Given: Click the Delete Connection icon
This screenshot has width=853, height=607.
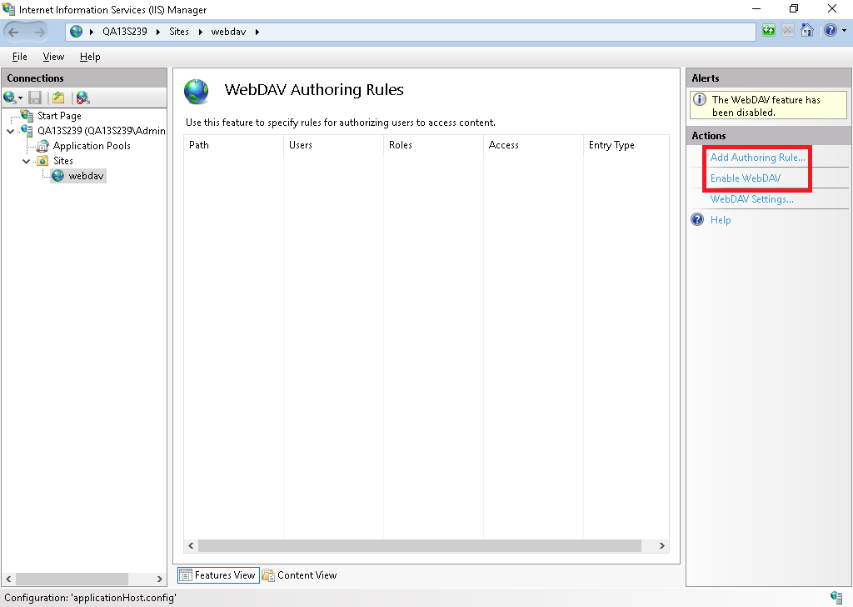Looking at the screenshot, I should [x=82, y=98].
